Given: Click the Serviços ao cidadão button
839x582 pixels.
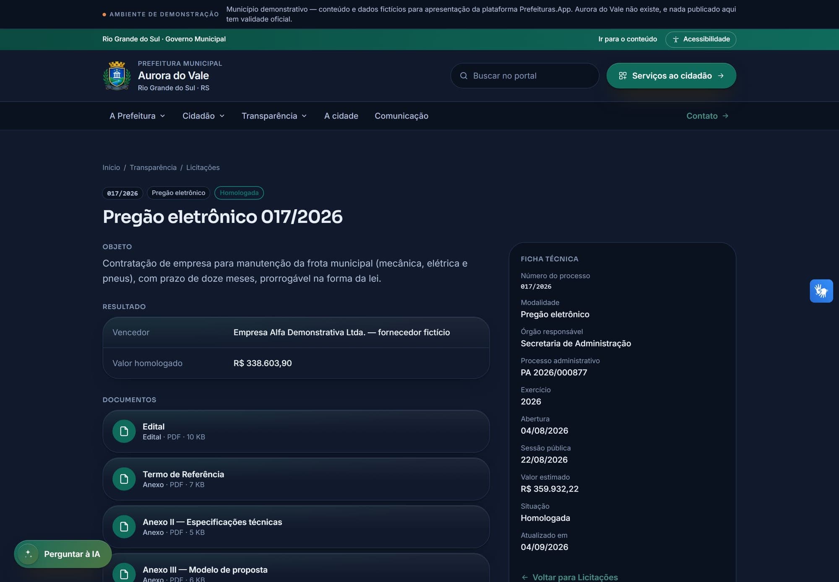Looking at the screenshot, I should coord(671,76).
